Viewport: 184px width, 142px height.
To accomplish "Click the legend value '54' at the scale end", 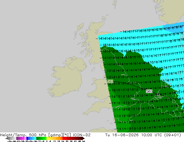I will click(84, 141).
